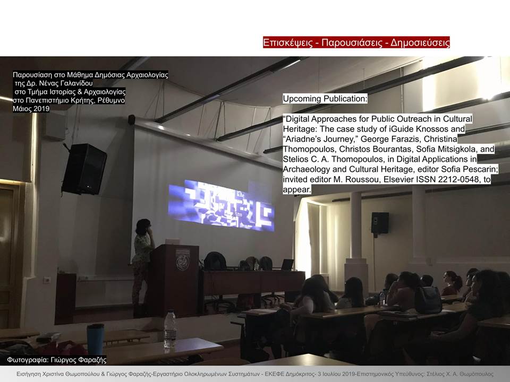The width and height of the screenshot is (510, 382).
Task: Click text 'στο Πανεπιστήμιο Κρήτης, Ρέθυμνο'
Action: 69,100
